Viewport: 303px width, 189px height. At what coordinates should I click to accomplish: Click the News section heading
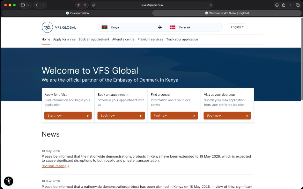51,134
